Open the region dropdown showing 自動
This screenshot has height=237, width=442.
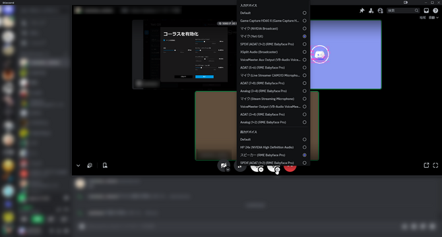pos(433,17)
